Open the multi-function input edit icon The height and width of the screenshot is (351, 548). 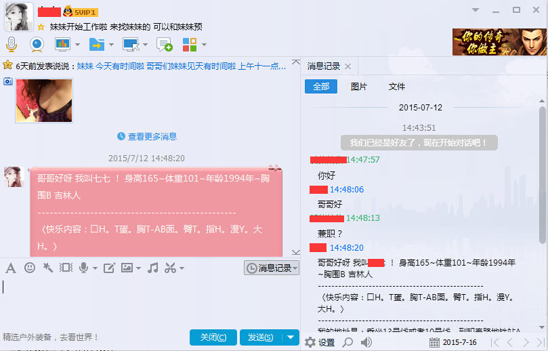point(109,268)
